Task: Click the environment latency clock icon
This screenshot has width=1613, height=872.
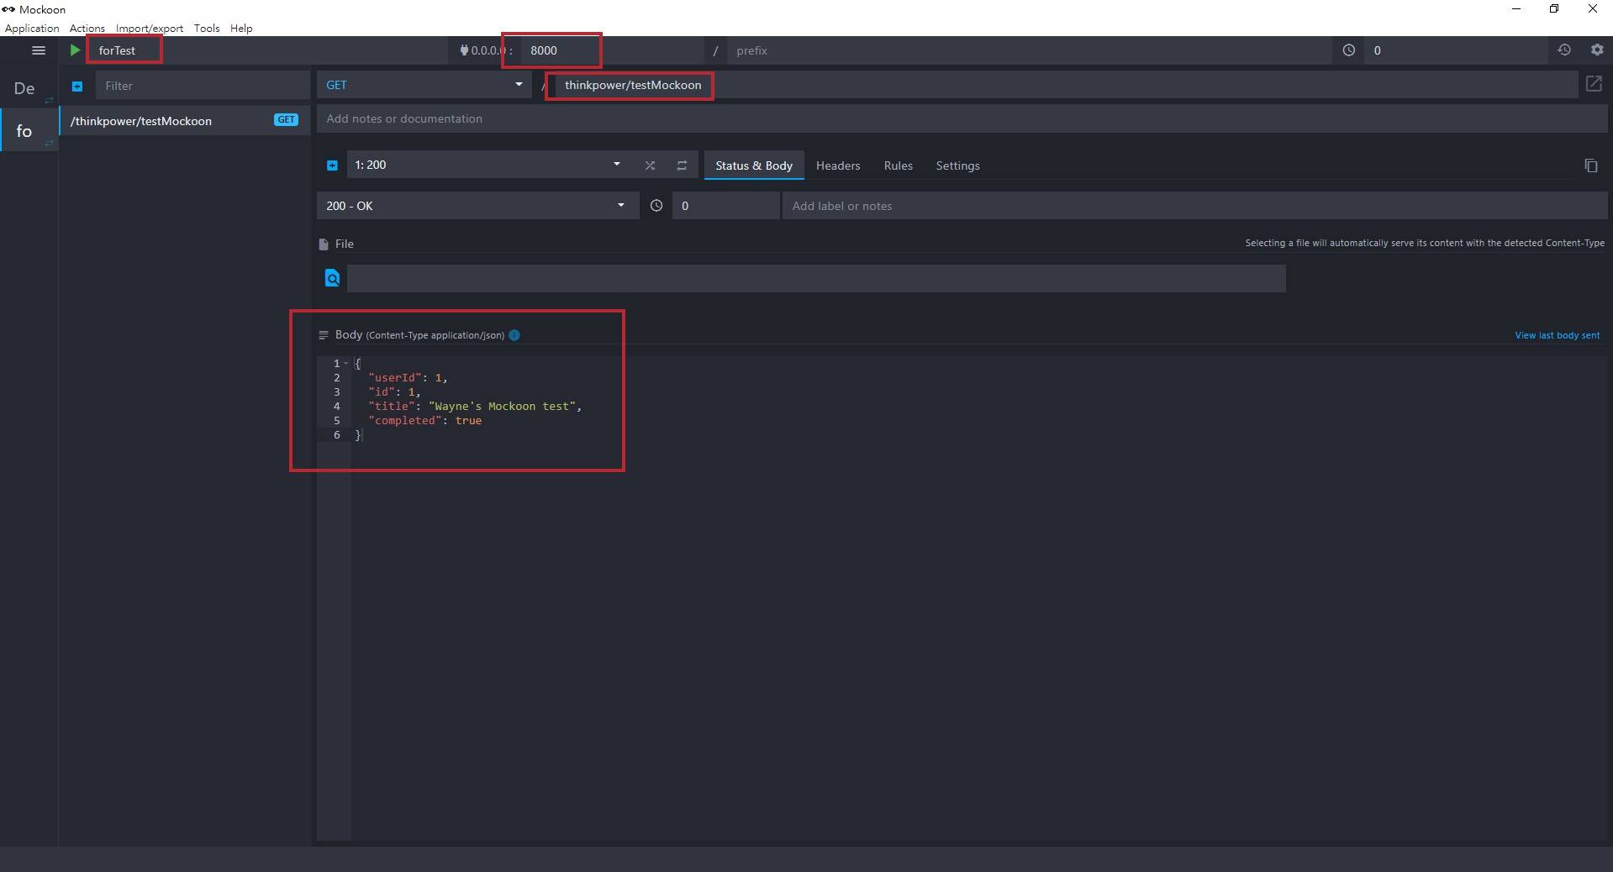Action: [x=1348, y=50]
